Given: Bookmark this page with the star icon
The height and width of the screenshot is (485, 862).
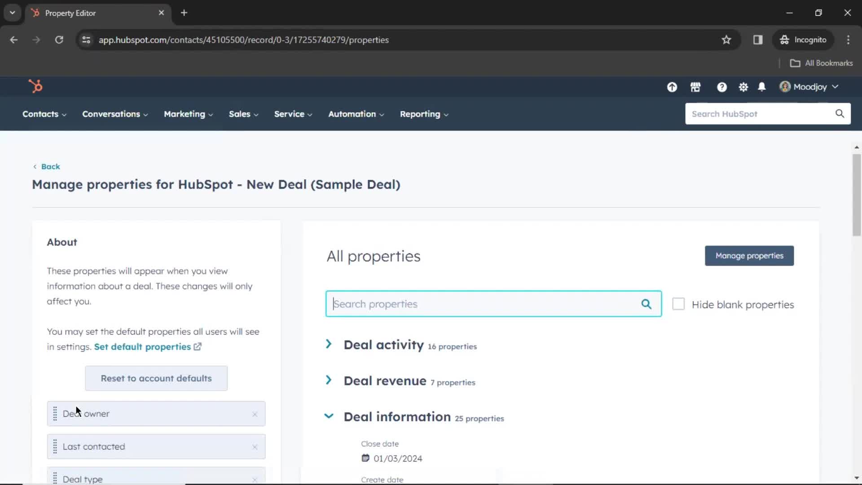Looking at the screenshot, I should pos(726,40).
